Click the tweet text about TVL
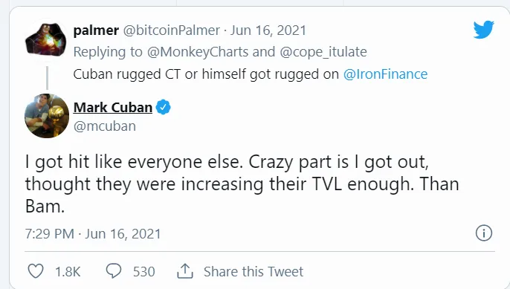This screenshot has height=289, width=510. pos(242,184)
